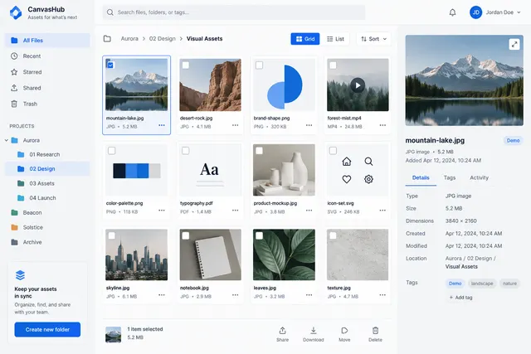Open the 03 Assets folder
531x354 pixels.
(47, 183)
